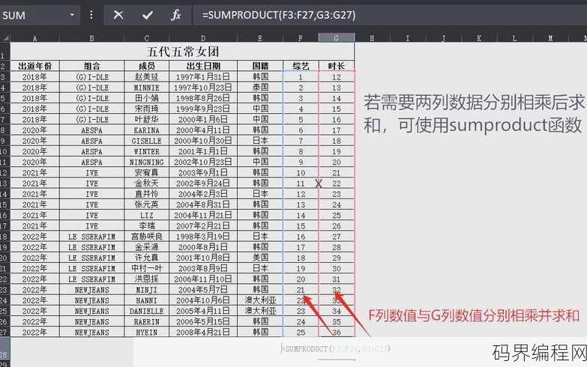Select all cells with the corner button
Viewport: 587px width, 367px height.
coord(5,37)
